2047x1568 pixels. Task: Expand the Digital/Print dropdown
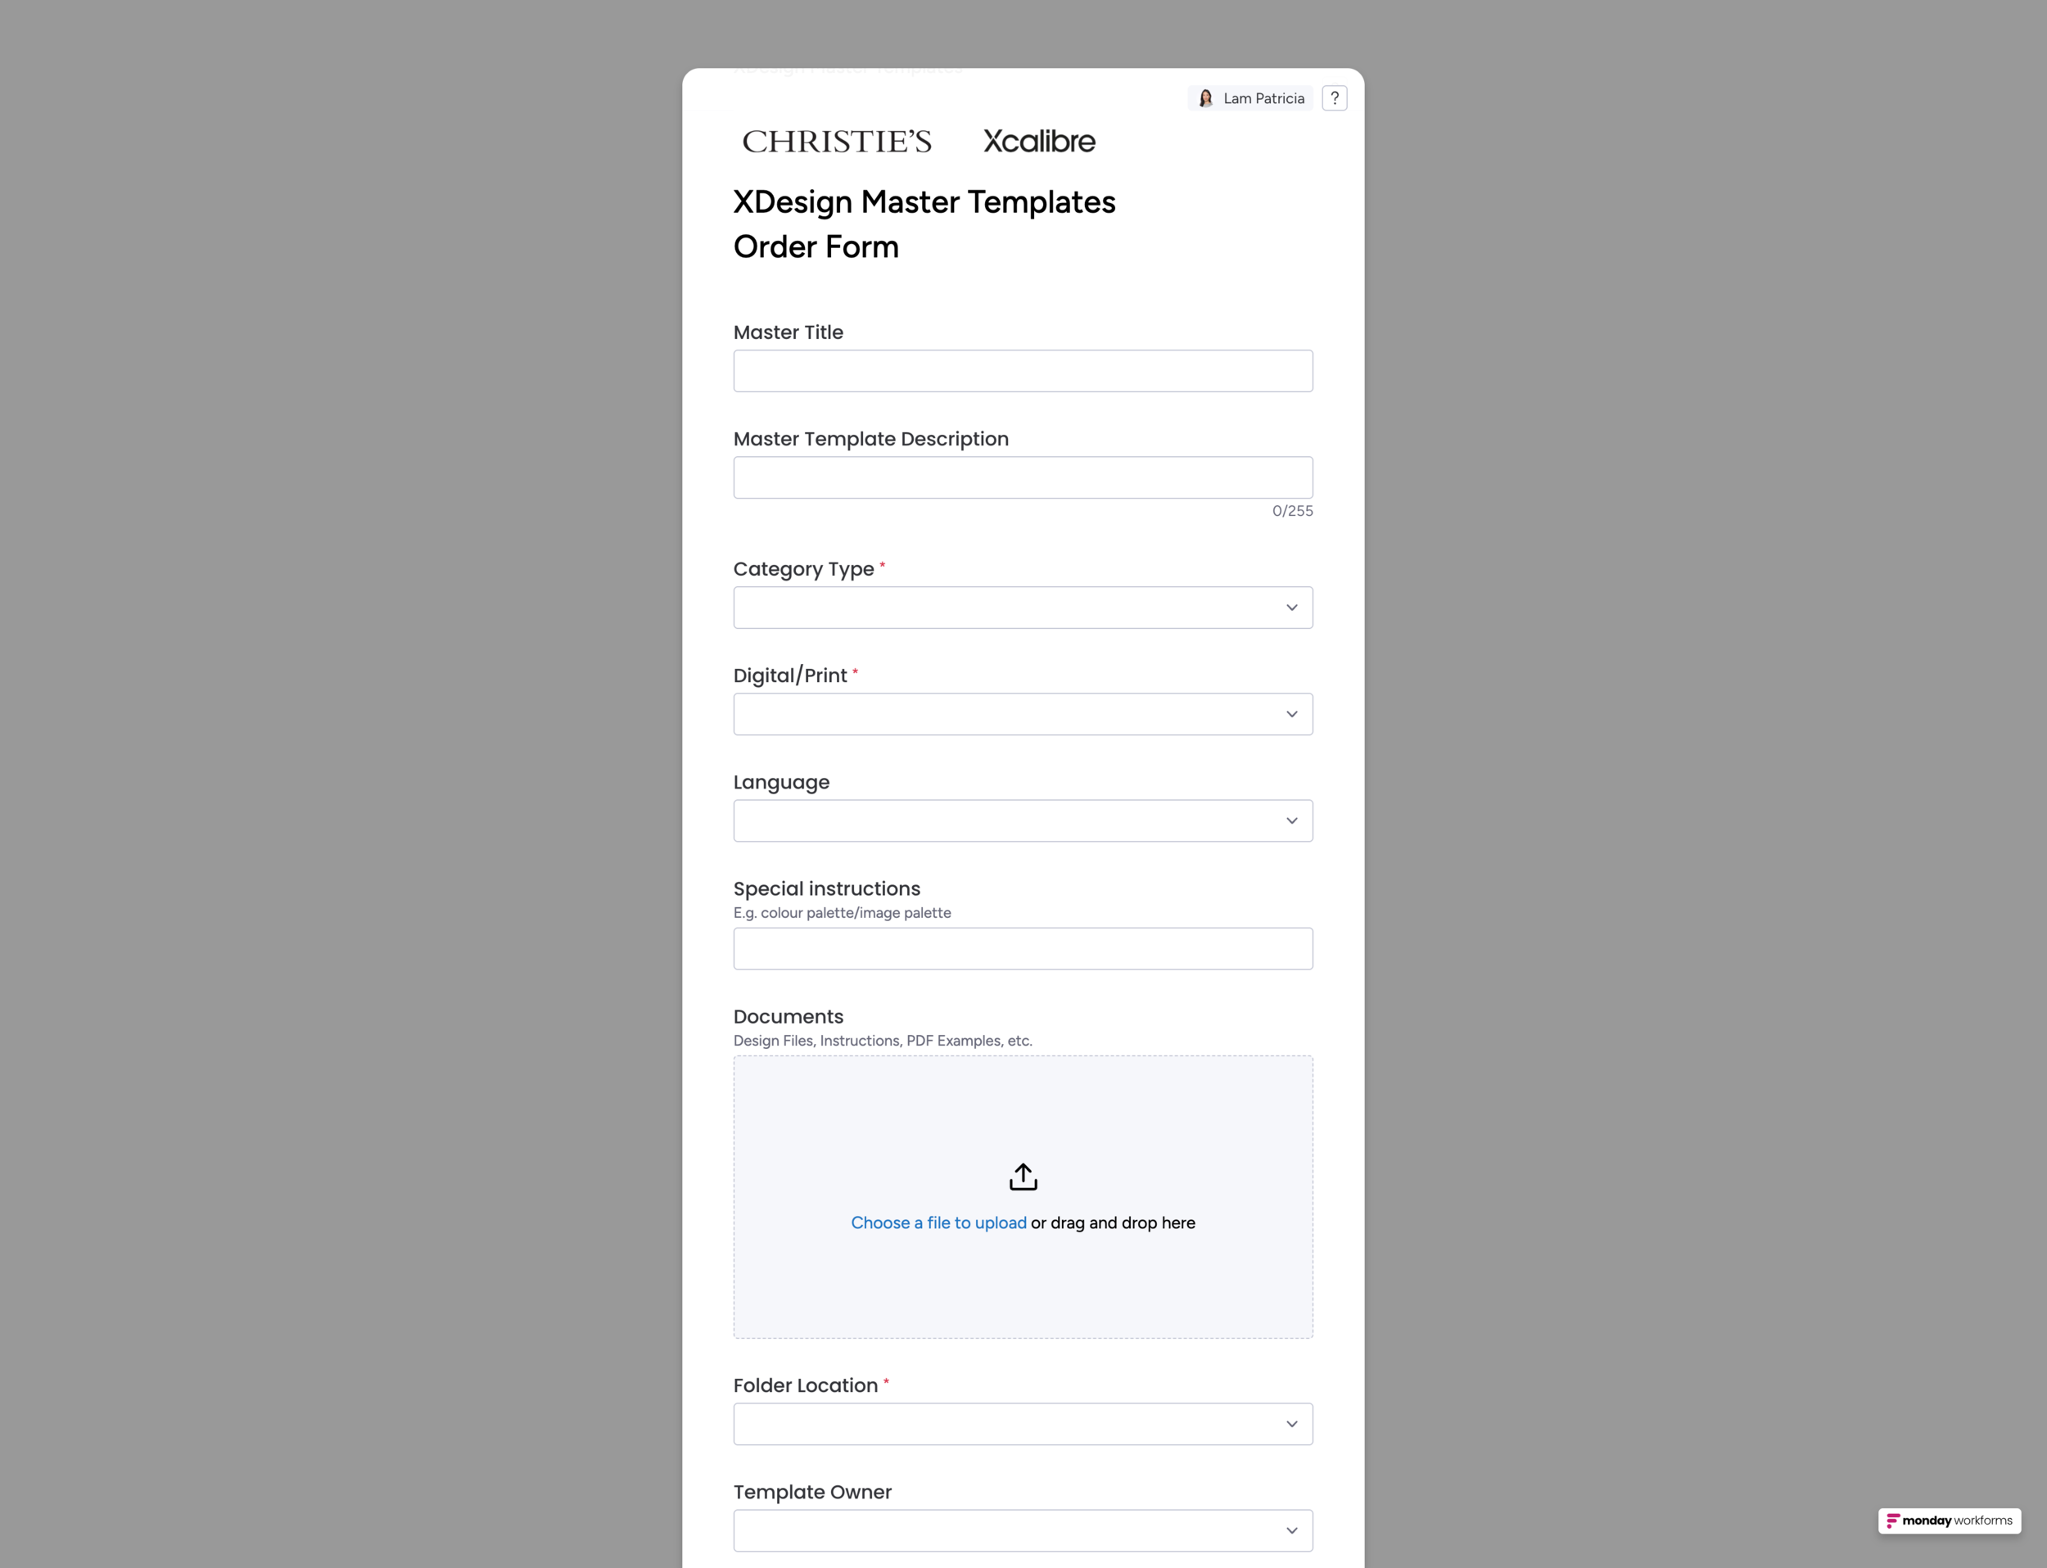1022,714
